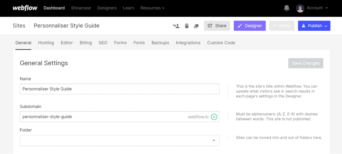Open the Designer button
The image size is (342, 154).
point(250,26)
